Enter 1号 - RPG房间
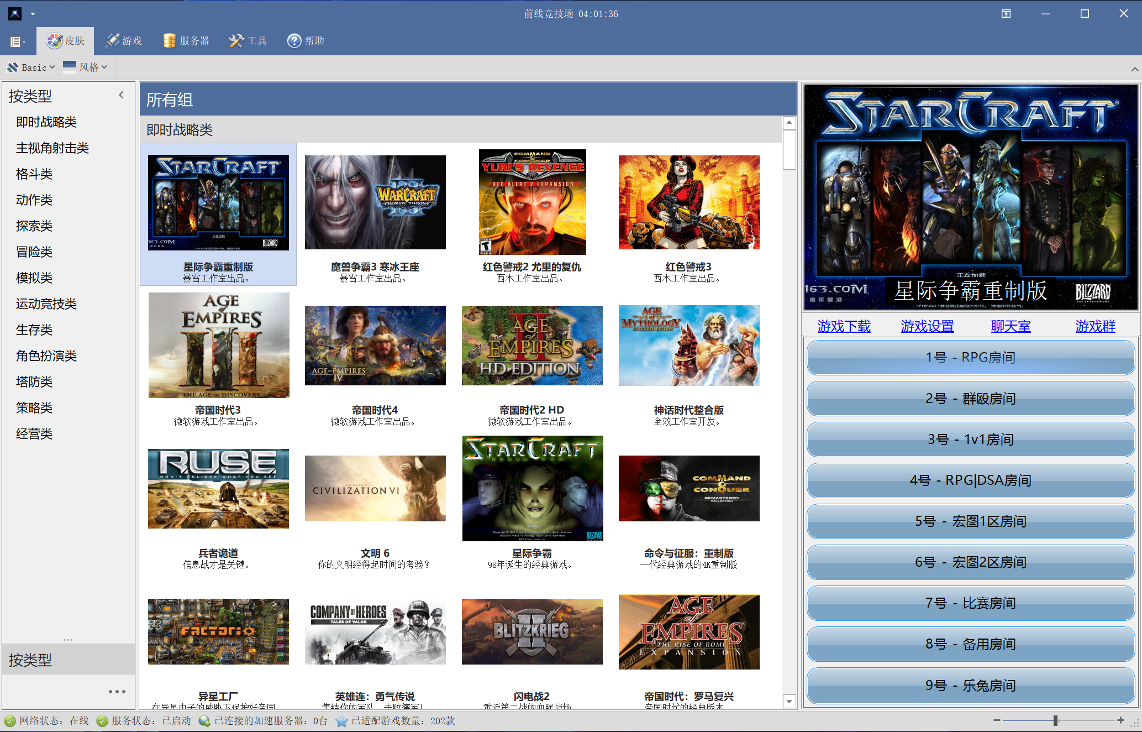1142x732 pixels. pos(971,358)
